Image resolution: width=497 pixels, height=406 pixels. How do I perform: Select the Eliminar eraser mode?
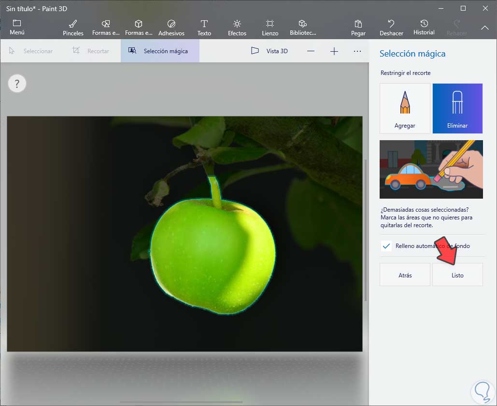(x=457, y=108)
